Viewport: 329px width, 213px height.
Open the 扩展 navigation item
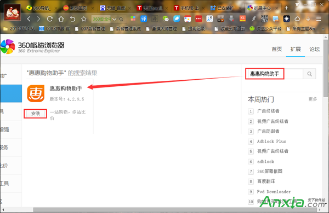pyautogui.click(x=296, y=49)
